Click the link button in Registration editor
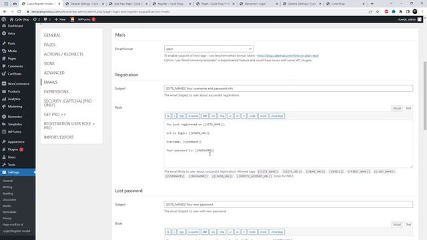The width and height of the screenshot is (427, 240). click(x=181, y=116)
